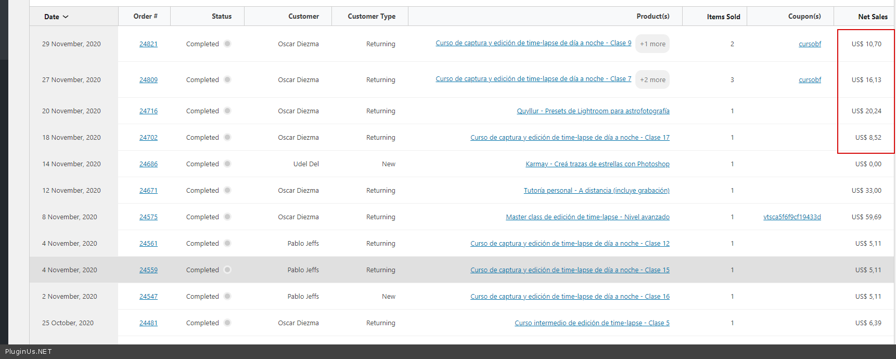This screenshot has height=359, width=896.
Task: Click the status indicator for order 24481
Action: click(x=227, y=323)
